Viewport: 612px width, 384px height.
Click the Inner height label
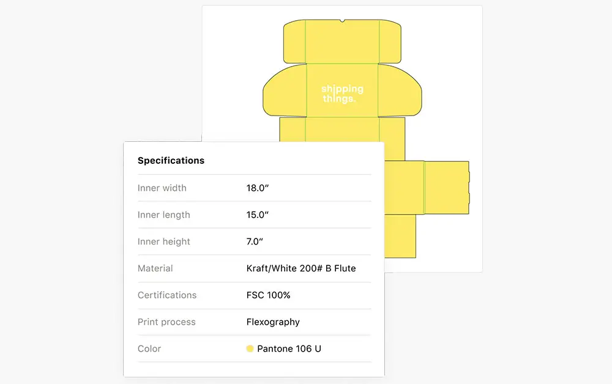(164, 242)
